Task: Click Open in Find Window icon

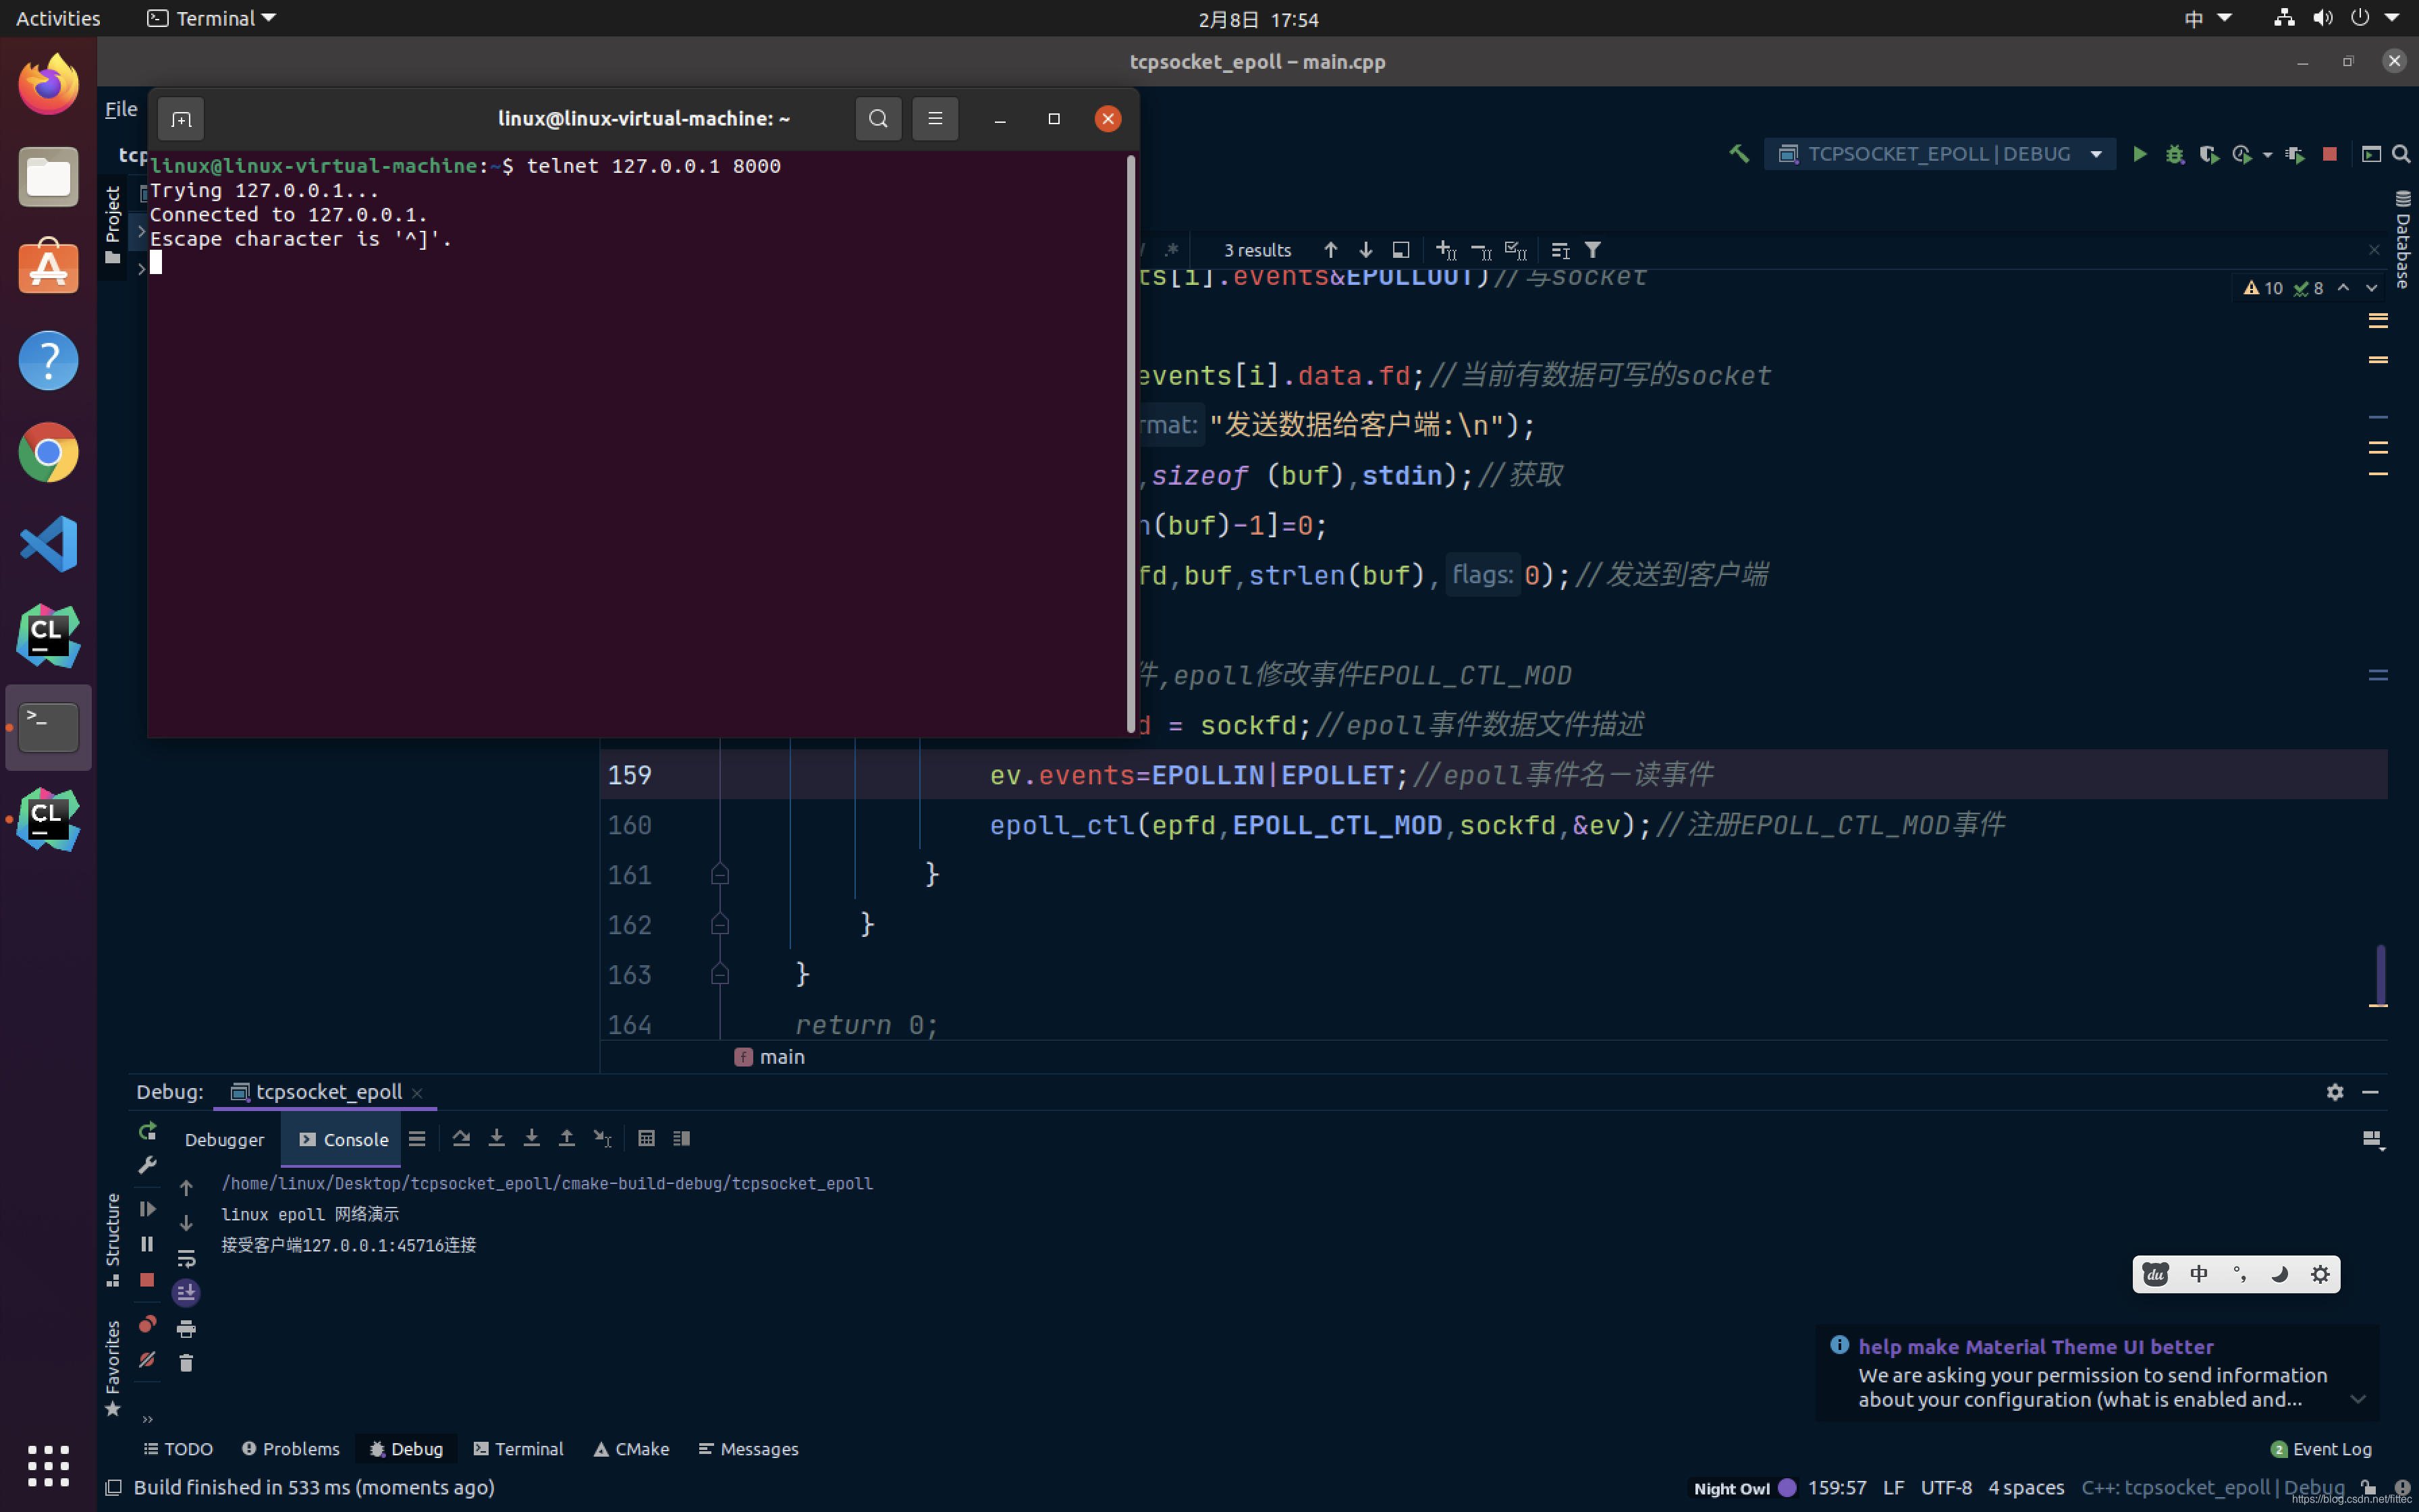Action: (1401, 250)
